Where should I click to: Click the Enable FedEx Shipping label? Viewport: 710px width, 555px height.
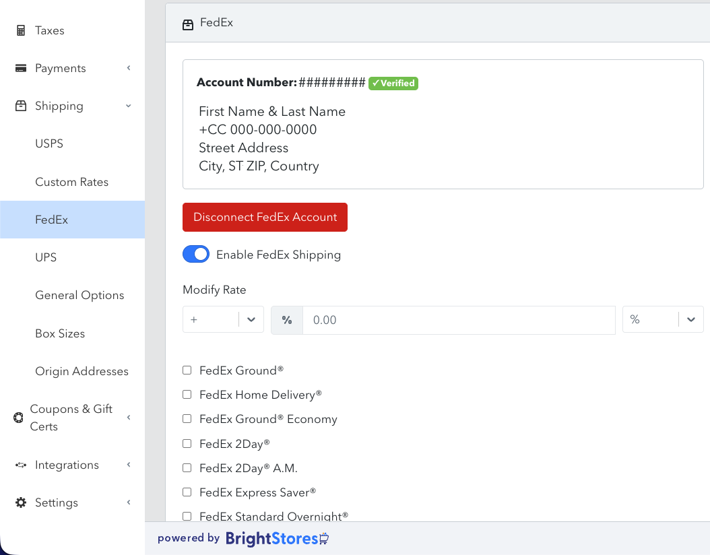(x=278, y=255)
